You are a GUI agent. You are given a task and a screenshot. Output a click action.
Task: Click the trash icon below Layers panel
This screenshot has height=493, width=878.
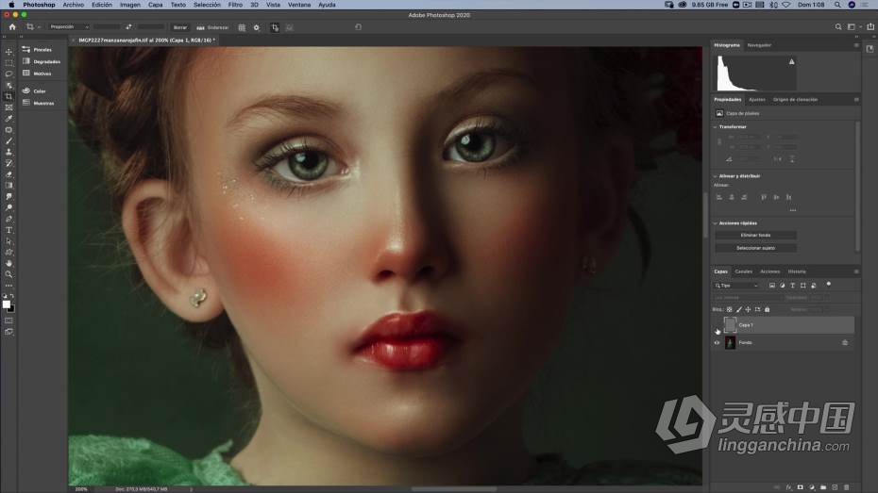(846, 487)
